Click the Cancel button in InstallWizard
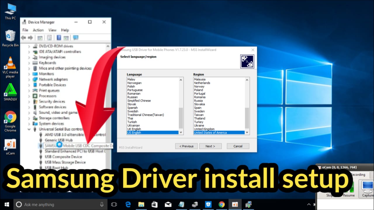Viewport: 374px width, 210px height. tap(238, 146)
